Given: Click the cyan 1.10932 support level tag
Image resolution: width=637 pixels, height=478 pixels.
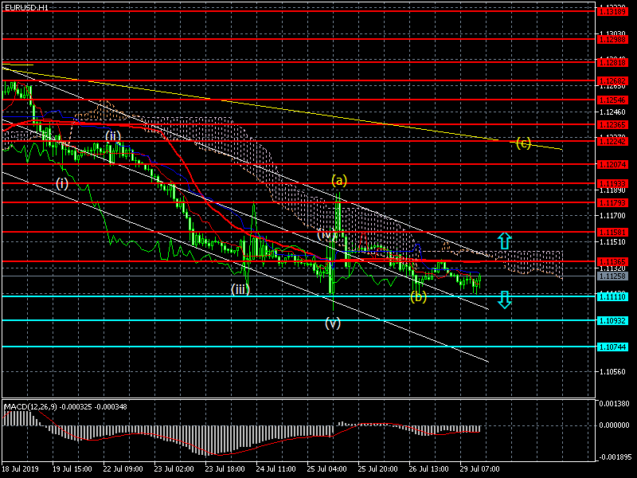Looking at the screenshot, I should tap(612, 321).
